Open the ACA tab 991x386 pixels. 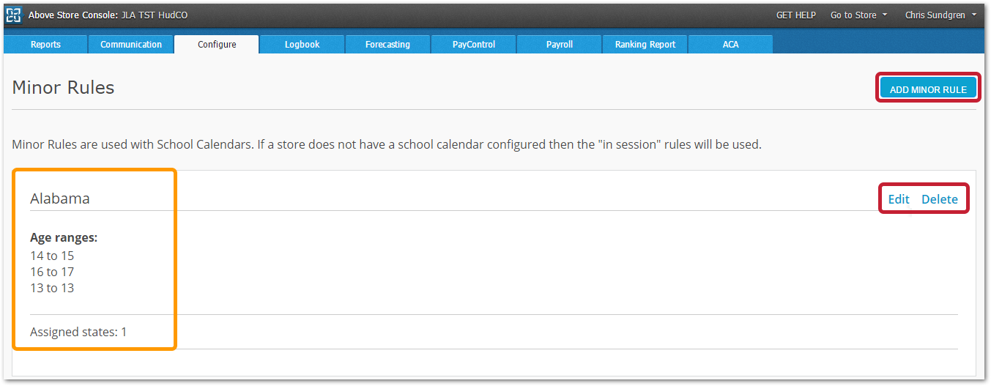click(731, 45)
